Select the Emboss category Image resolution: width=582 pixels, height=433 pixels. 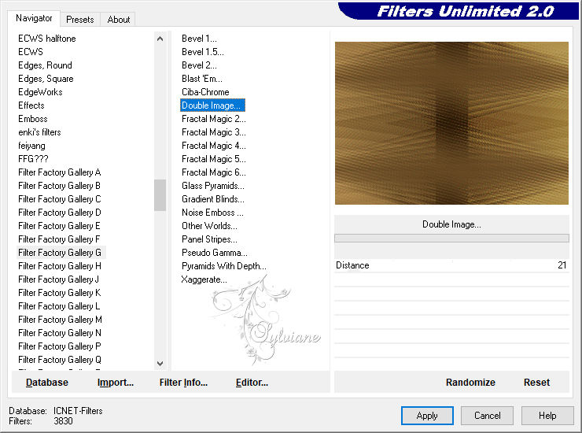(x=33, y=119)
